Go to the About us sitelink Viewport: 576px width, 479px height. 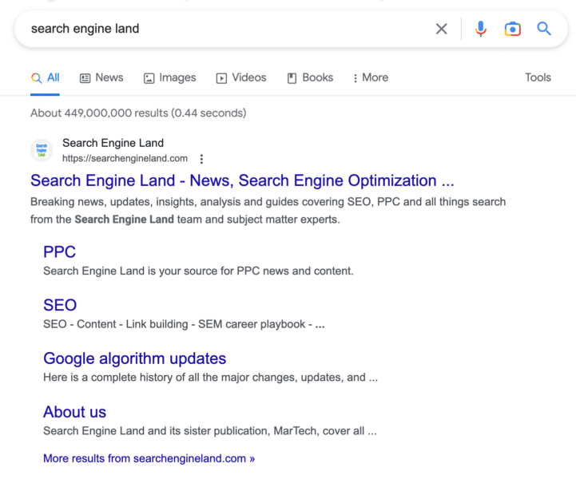74,412
